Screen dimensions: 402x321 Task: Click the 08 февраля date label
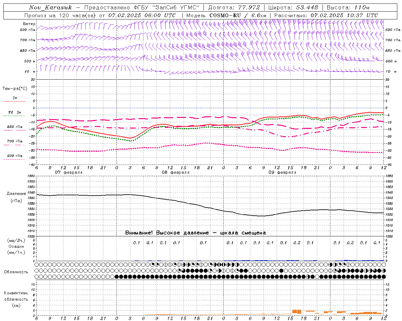click(176, 172)
